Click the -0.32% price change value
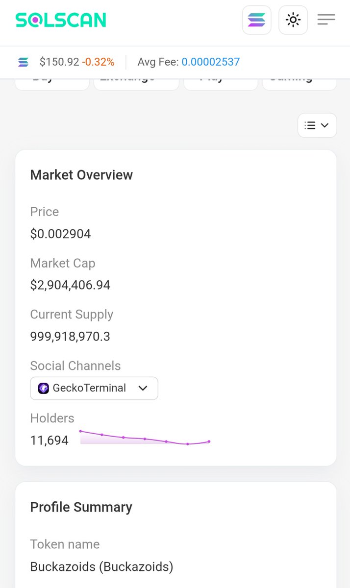Image resolution: width=350 pixels, height=588 pixels. click(98, 62)
